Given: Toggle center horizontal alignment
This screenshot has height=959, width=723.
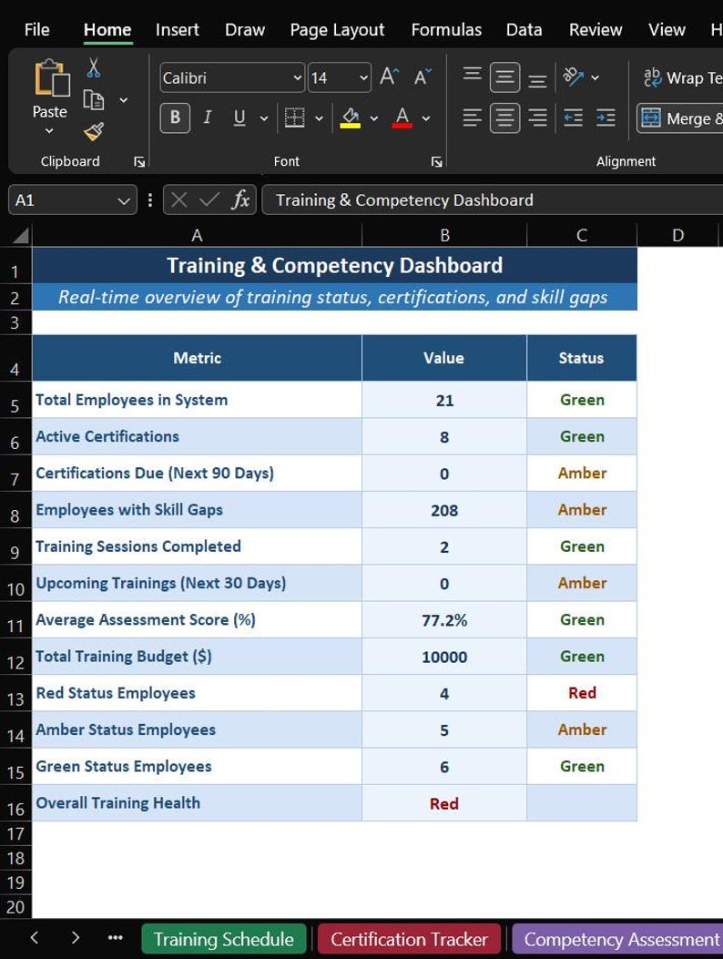Looking at the screenshot, I should point(504,117).
